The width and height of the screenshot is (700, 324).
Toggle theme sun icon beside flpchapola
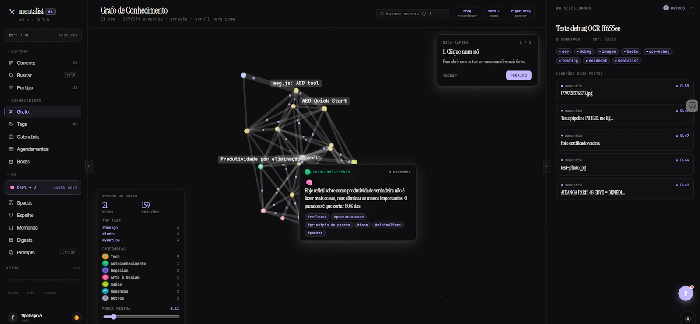coord(77,317)
